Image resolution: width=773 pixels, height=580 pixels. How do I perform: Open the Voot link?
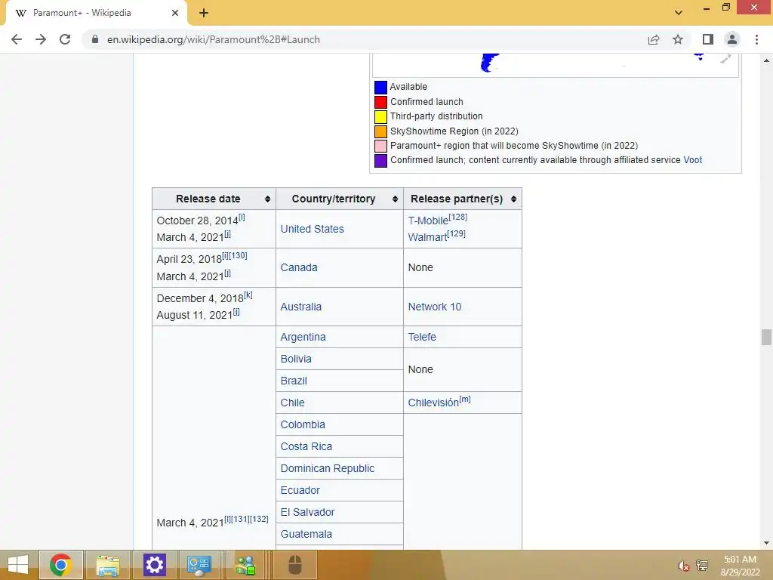coord(693,160)
